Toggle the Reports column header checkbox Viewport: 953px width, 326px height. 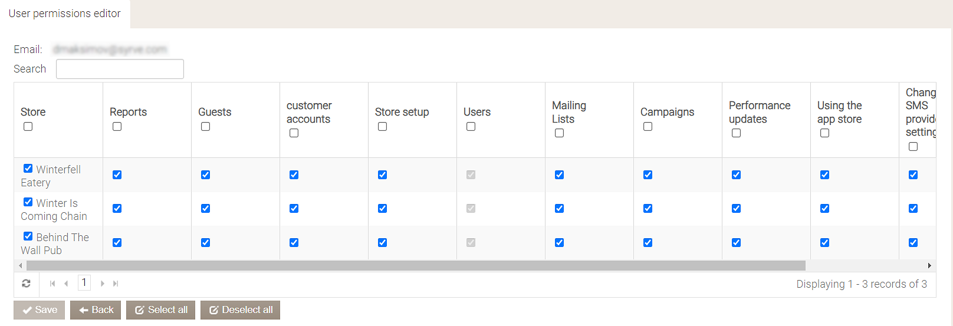tap(117, 127)
